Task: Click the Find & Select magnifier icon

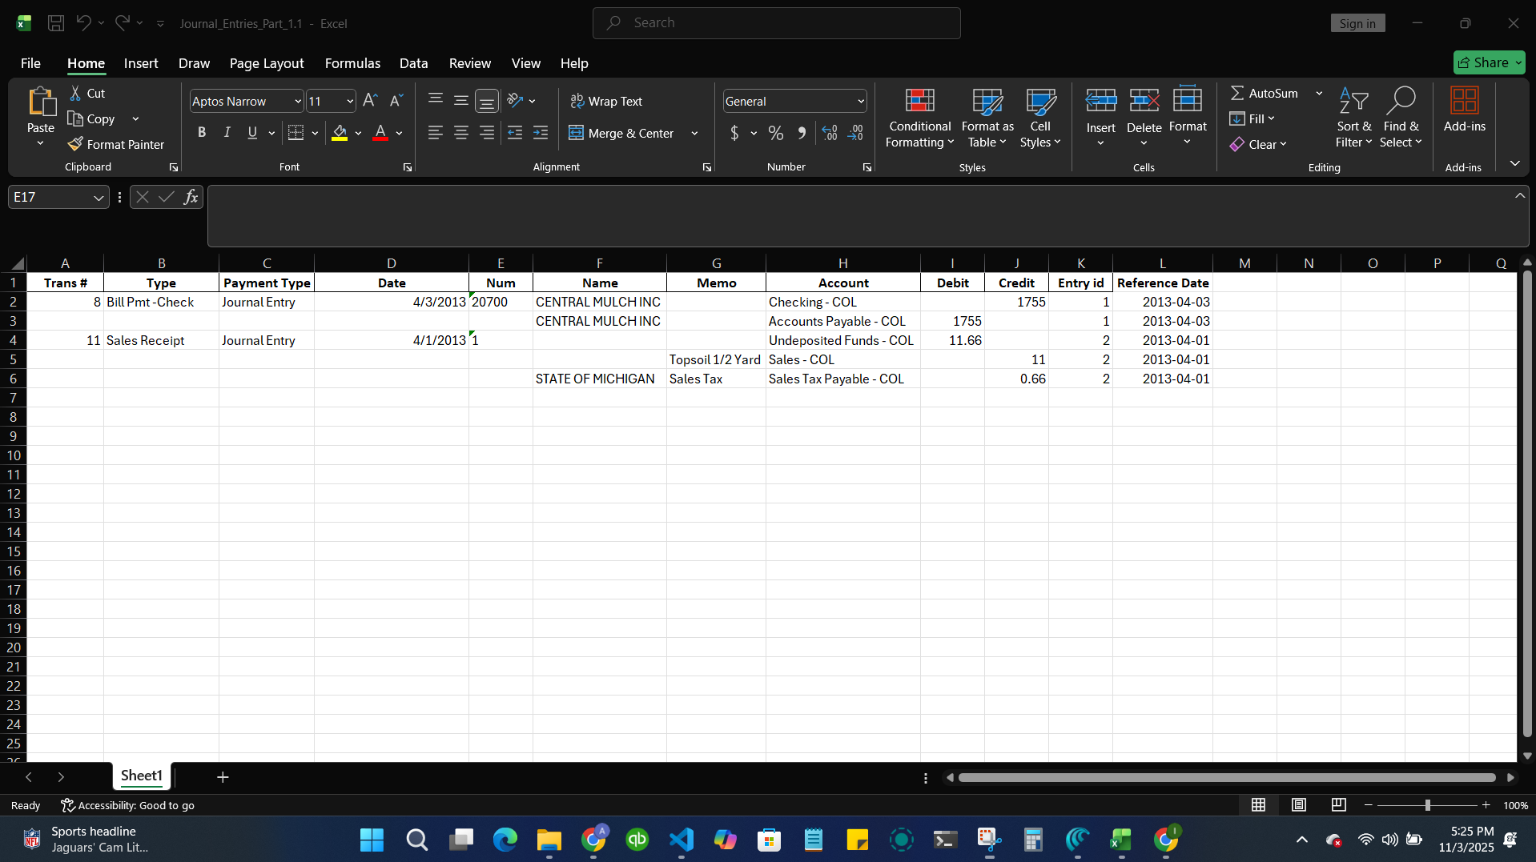Action: [1400, 102]
